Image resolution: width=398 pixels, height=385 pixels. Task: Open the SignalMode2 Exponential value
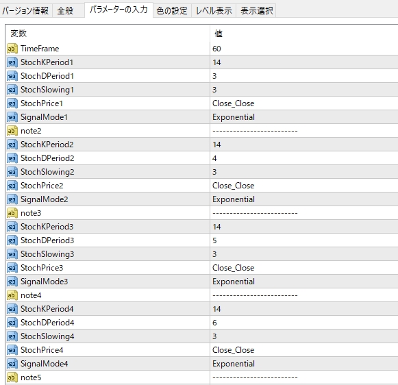pyautogui.click(x=234, y=199)
